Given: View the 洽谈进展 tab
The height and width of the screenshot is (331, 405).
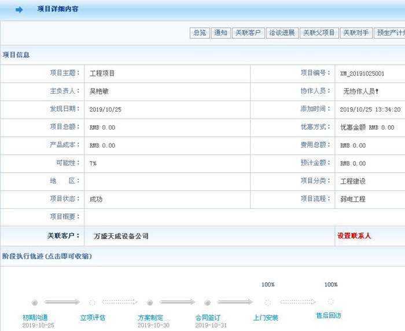Looking at the screenshot, I should (282, 33).
